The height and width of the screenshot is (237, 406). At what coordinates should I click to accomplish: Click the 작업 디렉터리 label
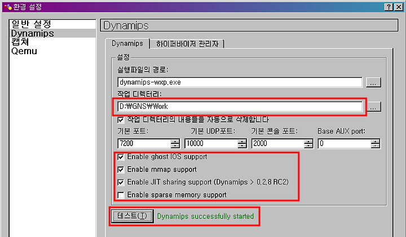tap(139, 94)
